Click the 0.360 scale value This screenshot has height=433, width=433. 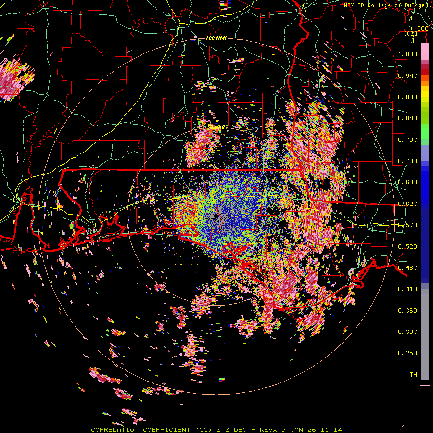(408, 311)
